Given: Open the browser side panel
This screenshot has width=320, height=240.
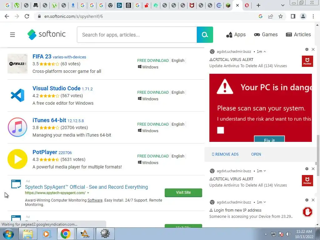Looking at the screenshot, I should tap(293, 16).
